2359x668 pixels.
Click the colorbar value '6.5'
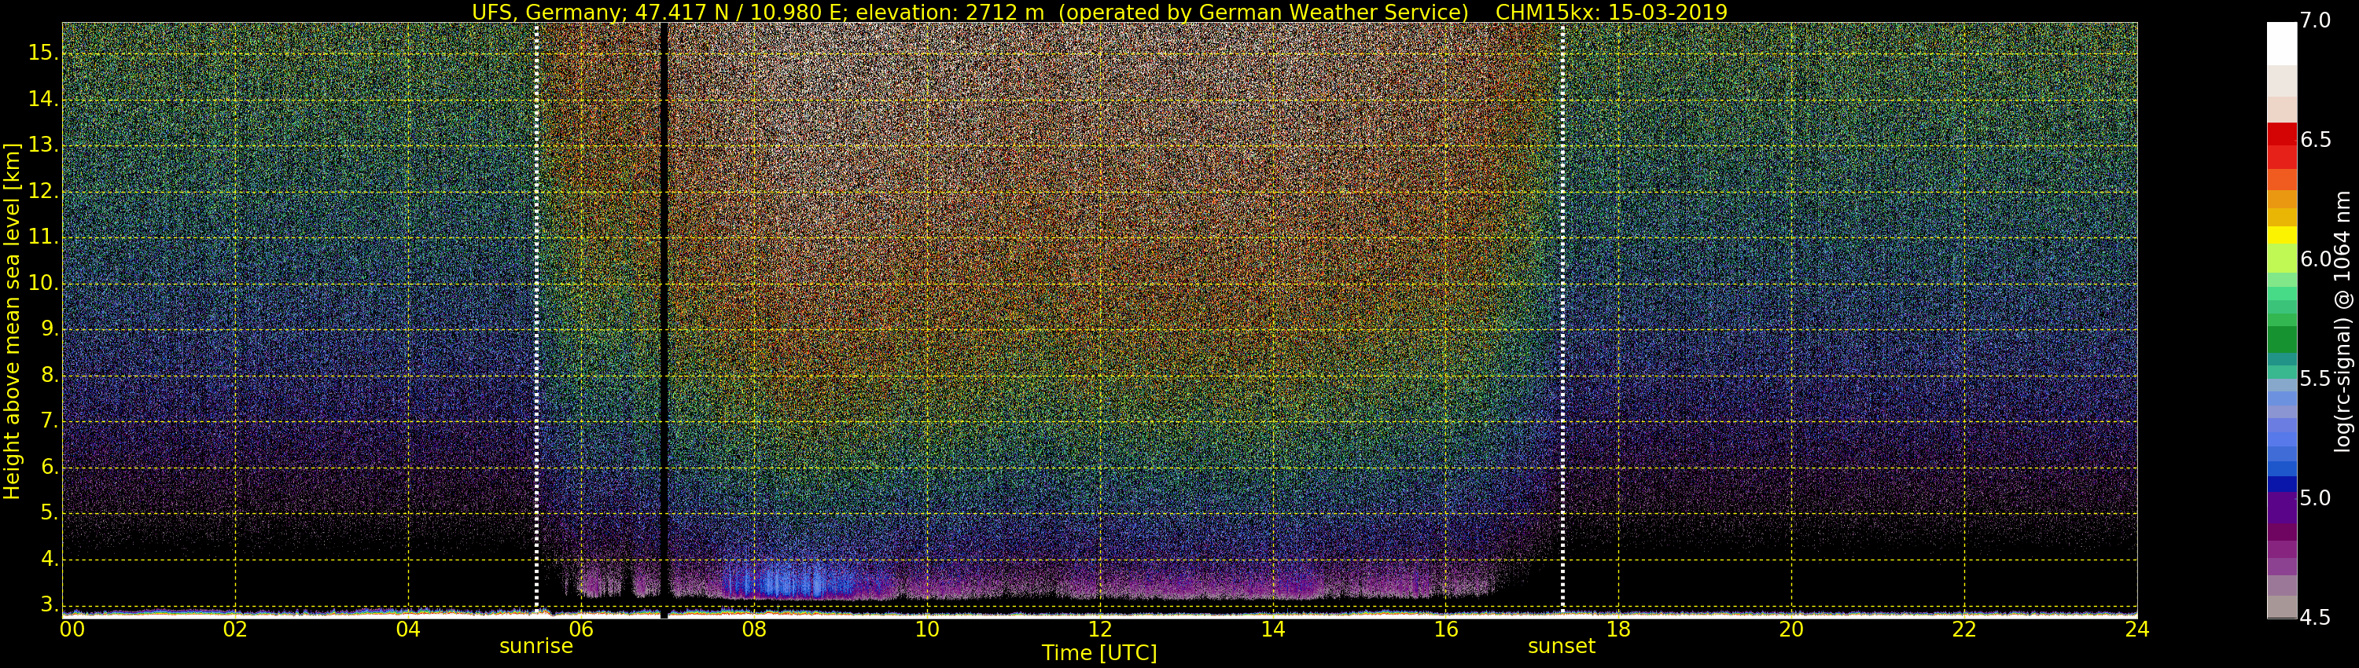(2316, 140)
